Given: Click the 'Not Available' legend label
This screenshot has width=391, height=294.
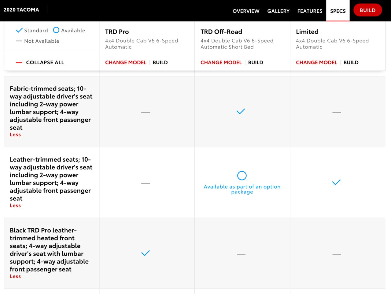Looking at the screenshot, I should click(x=42, y=41).
